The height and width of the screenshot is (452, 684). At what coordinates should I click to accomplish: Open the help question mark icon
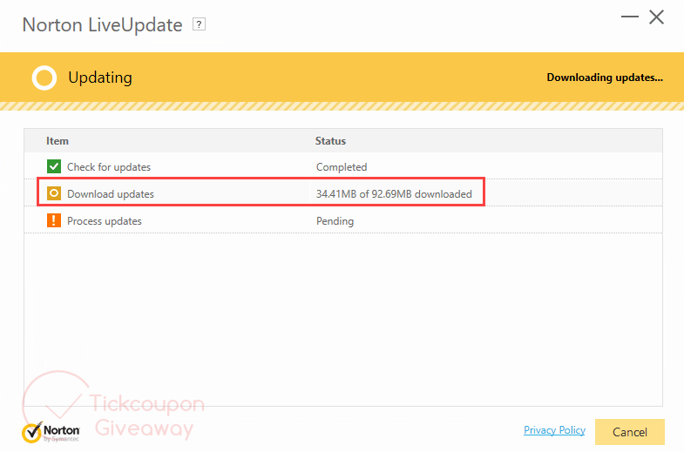[x=199, y=24]
